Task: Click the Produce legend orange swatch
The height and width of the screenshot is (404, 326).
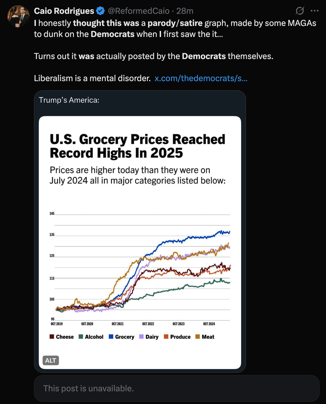Action: tap(166, 337)
